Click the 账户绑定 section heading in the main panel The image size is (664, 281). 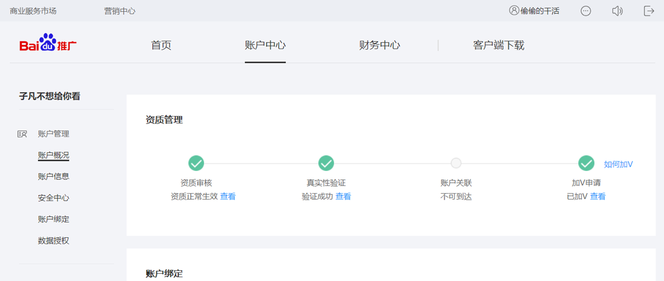tap(164, 274)
